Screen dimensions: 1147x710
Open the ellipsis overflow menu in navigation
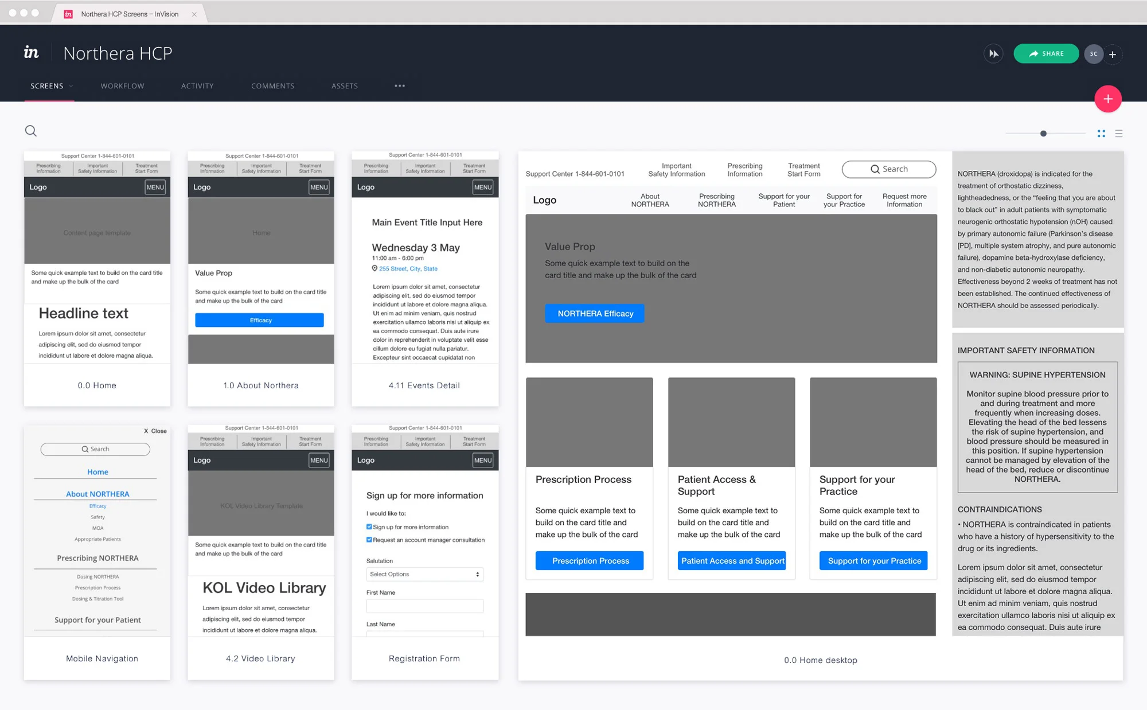coord(399,85)
